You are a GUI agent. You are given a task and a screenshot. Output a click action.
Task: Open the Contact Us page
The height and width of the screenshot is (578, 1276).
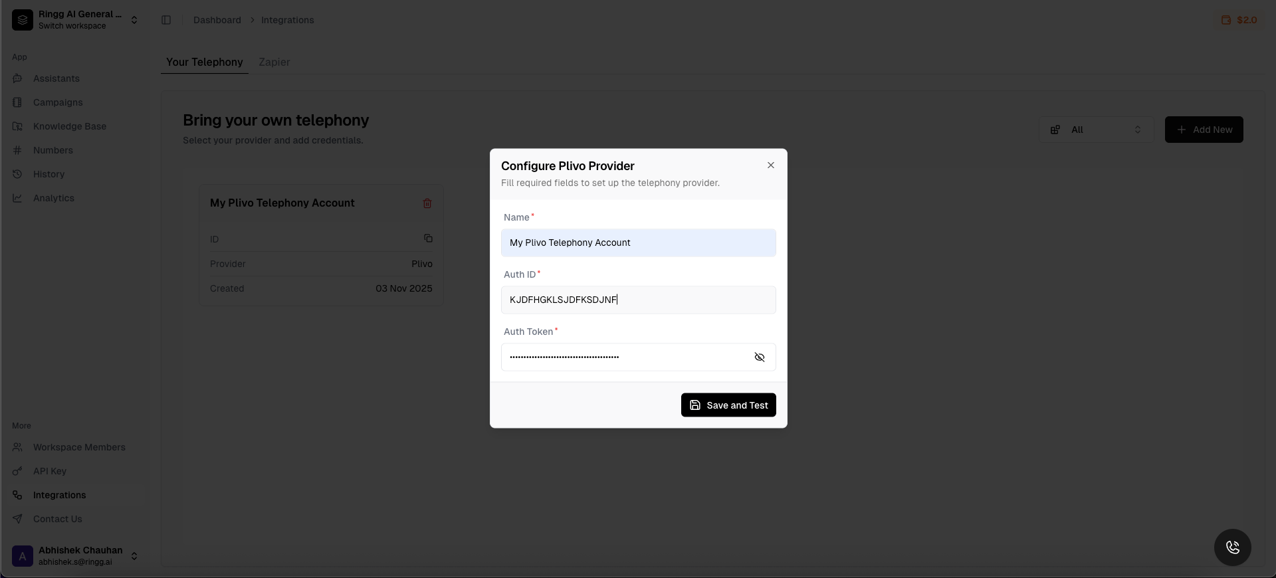(58, 519)
